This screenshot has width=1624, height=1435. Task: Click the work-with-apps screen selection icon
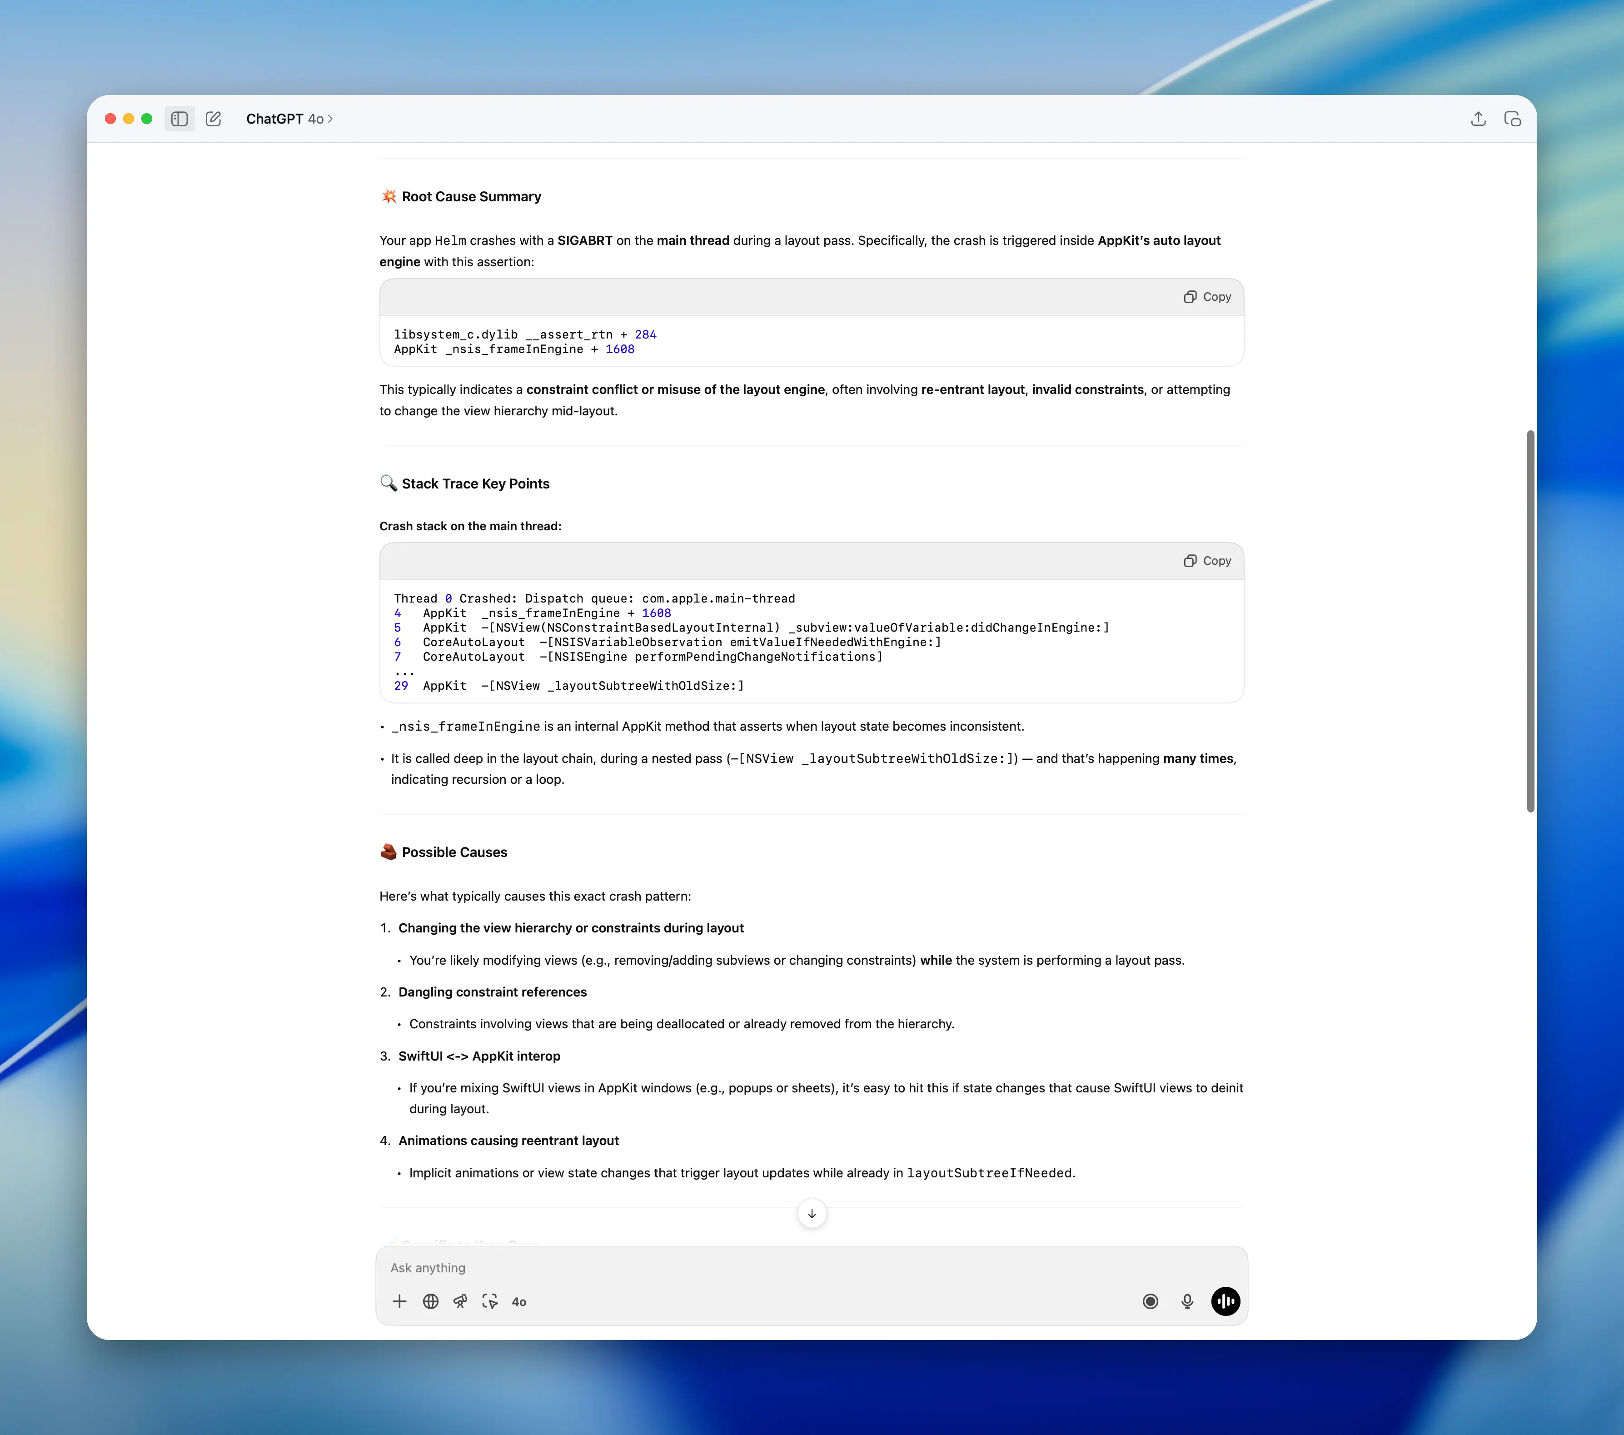tap(489, 1301)
